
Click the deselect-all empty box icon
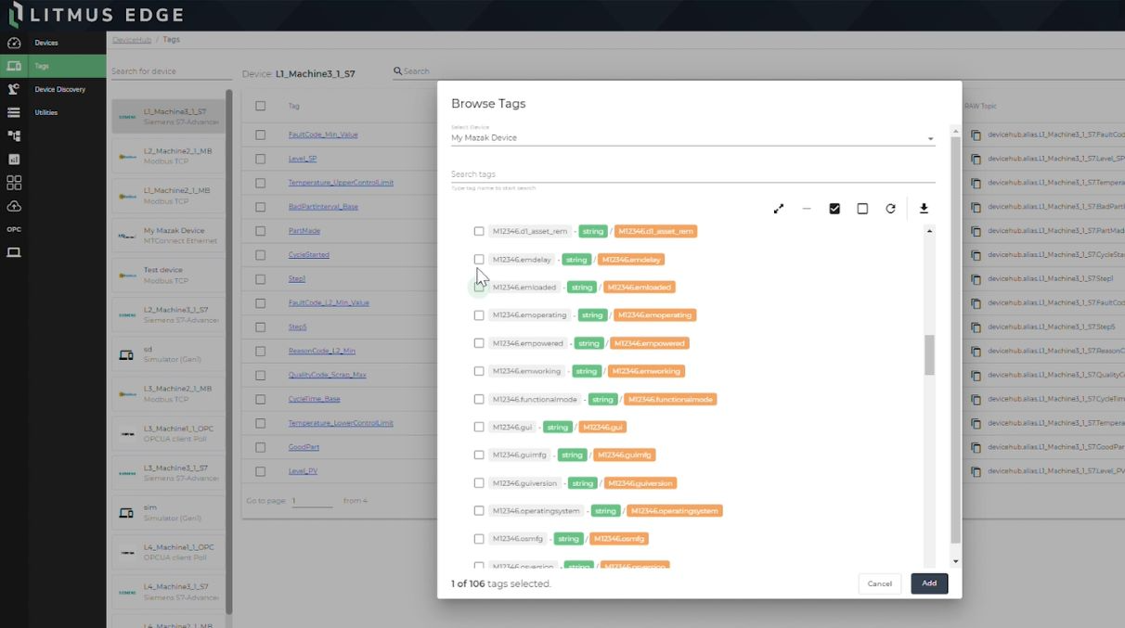(x=862, y=209)
